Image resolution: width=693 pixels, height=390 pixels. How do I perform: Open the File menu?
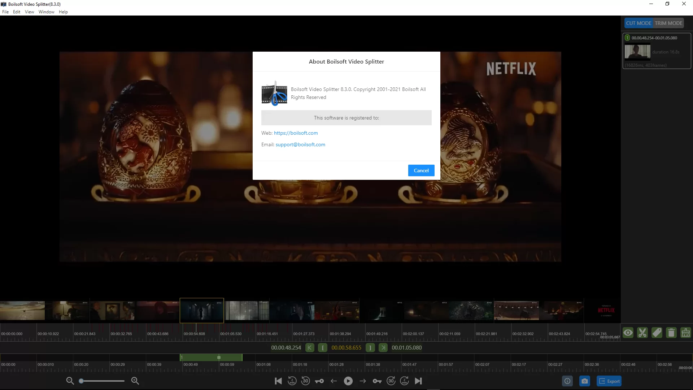5,12
